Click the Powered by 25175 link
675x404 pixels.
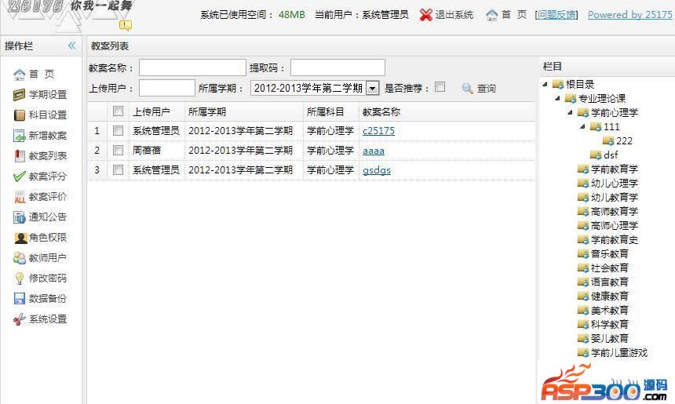(x=629, y=15)
